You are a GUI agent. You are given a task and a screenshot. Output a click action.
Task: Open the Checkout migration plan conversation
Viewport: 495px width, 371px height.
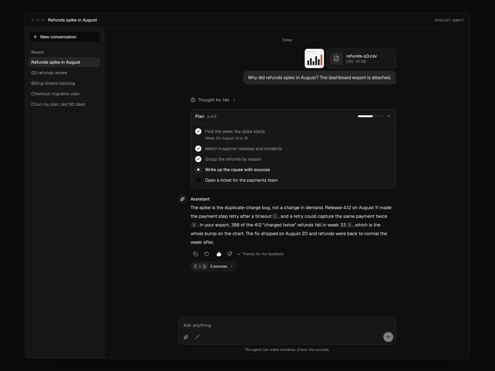coord(64,94)
